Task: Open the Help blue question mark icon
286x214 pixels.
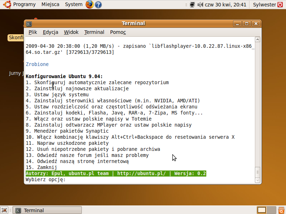Action: point(98,5)
